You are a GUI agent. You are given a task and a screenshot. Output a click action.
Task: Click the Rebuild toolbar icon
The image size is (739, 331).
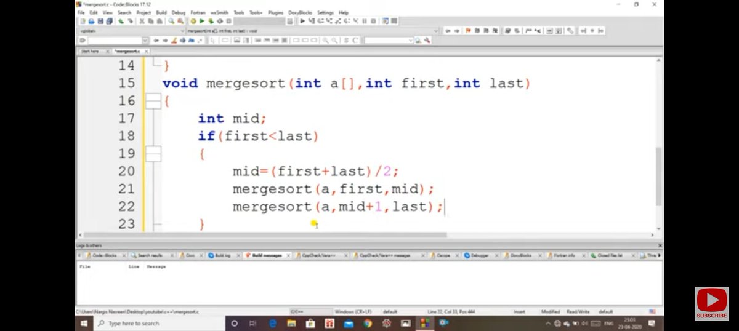click(x=220, y=21)
